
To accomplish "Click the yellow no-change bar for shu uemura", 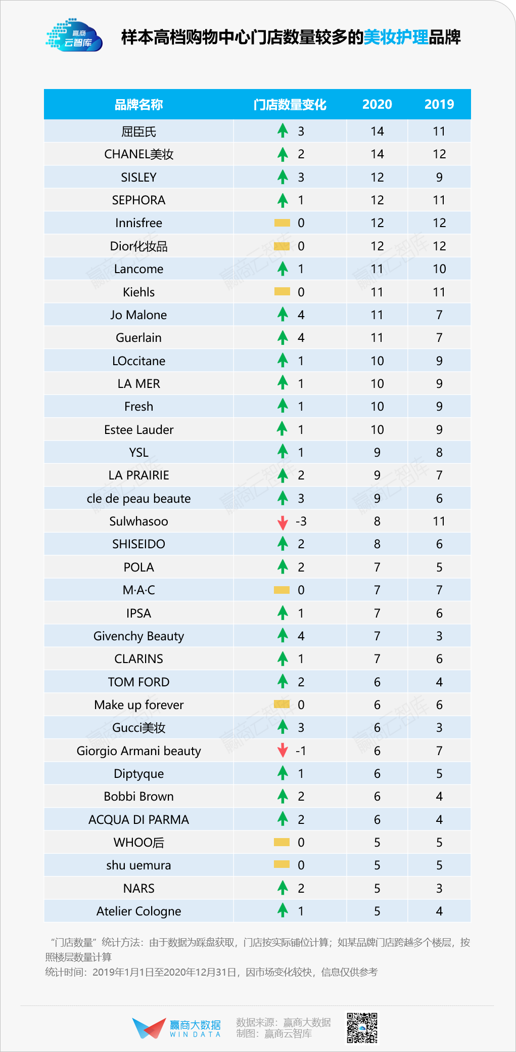I will [x=282, y=864].
